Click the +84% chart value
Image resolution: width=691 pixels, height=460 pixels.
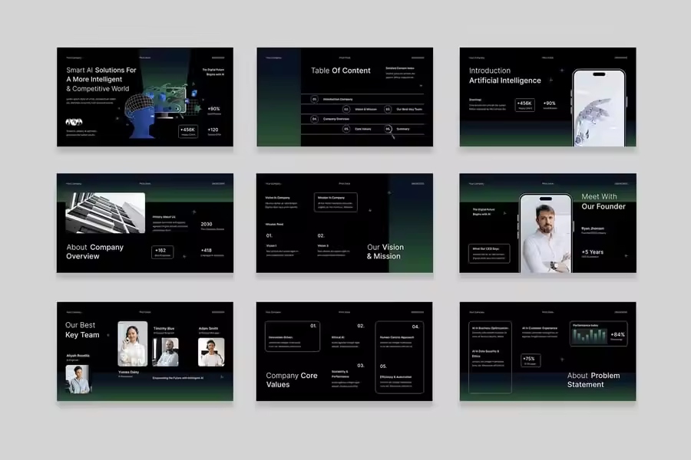pyautogui.click(x=617, y=334)
